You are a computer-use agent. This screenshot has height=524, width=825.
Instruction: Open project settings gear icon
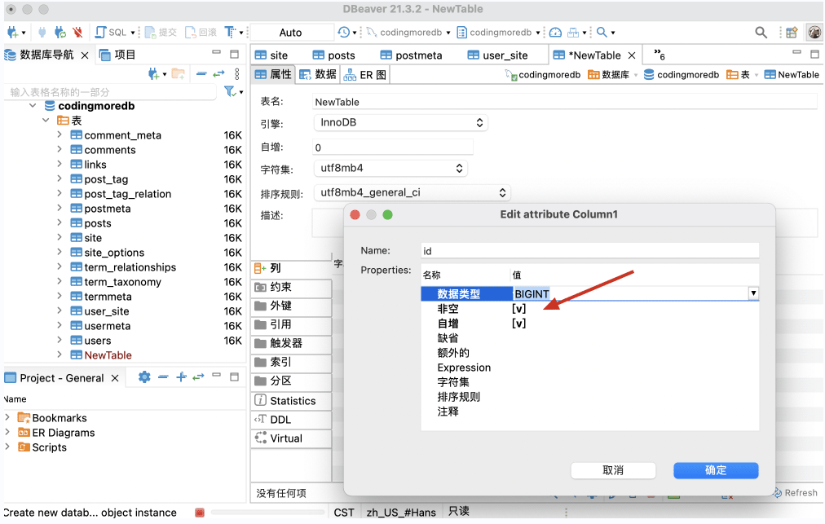point(144,377)
